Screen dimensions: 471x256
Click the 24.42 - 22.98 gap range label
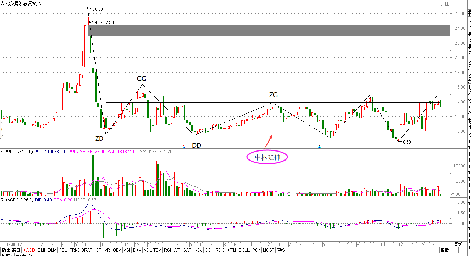click(102, 22)
